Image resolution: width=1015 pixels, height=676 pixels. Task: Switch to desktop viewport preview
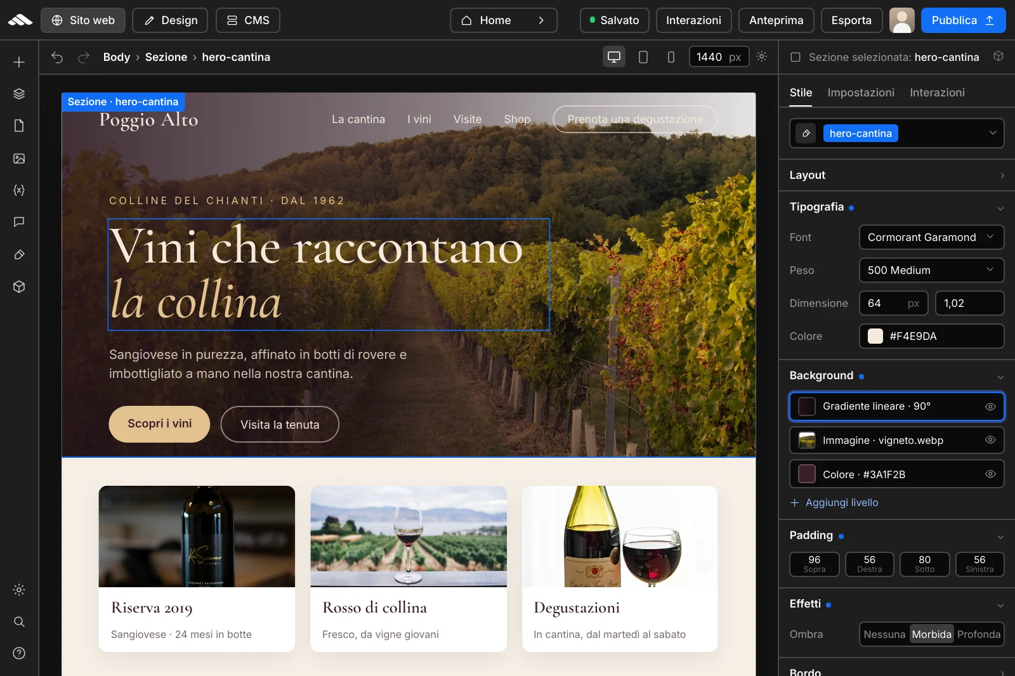pyautogui.click(x=614, y=57)
